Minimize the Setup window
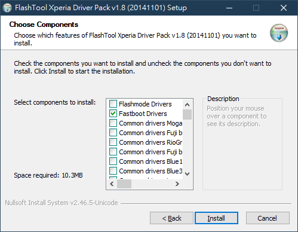 click(229, 8)
